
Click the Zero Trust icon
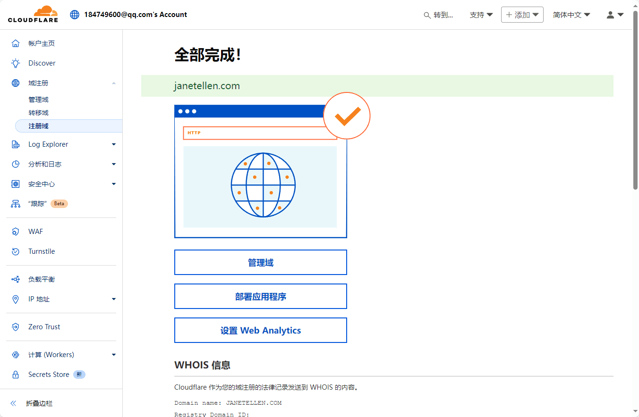click(x=16, y=327)
